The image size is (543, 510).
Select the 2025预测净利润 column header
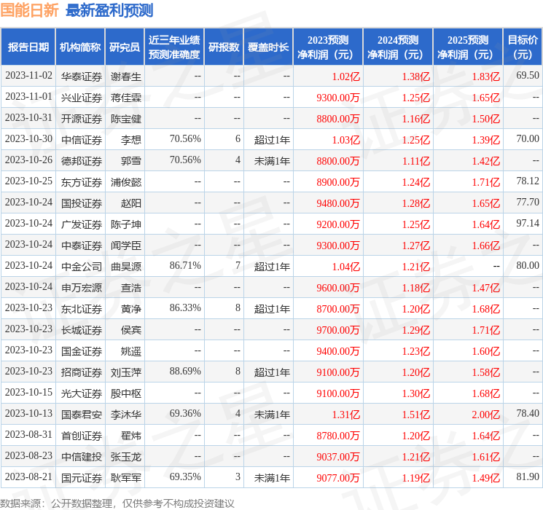(468, 47)
